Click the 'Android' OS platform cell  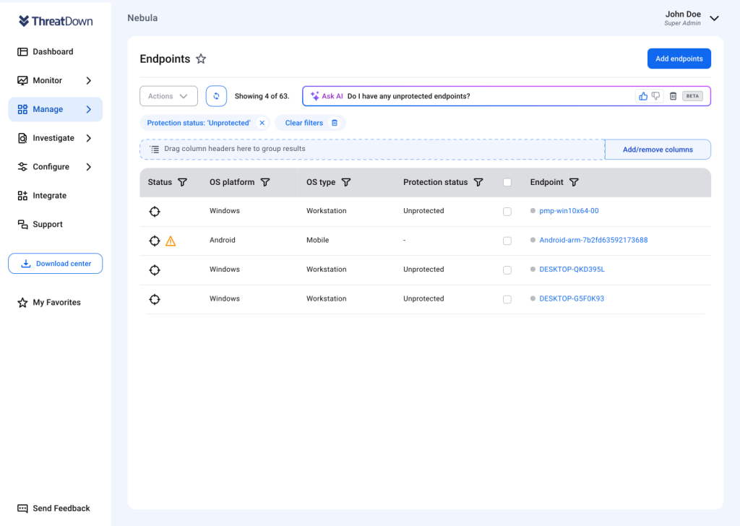pos(223,241)
